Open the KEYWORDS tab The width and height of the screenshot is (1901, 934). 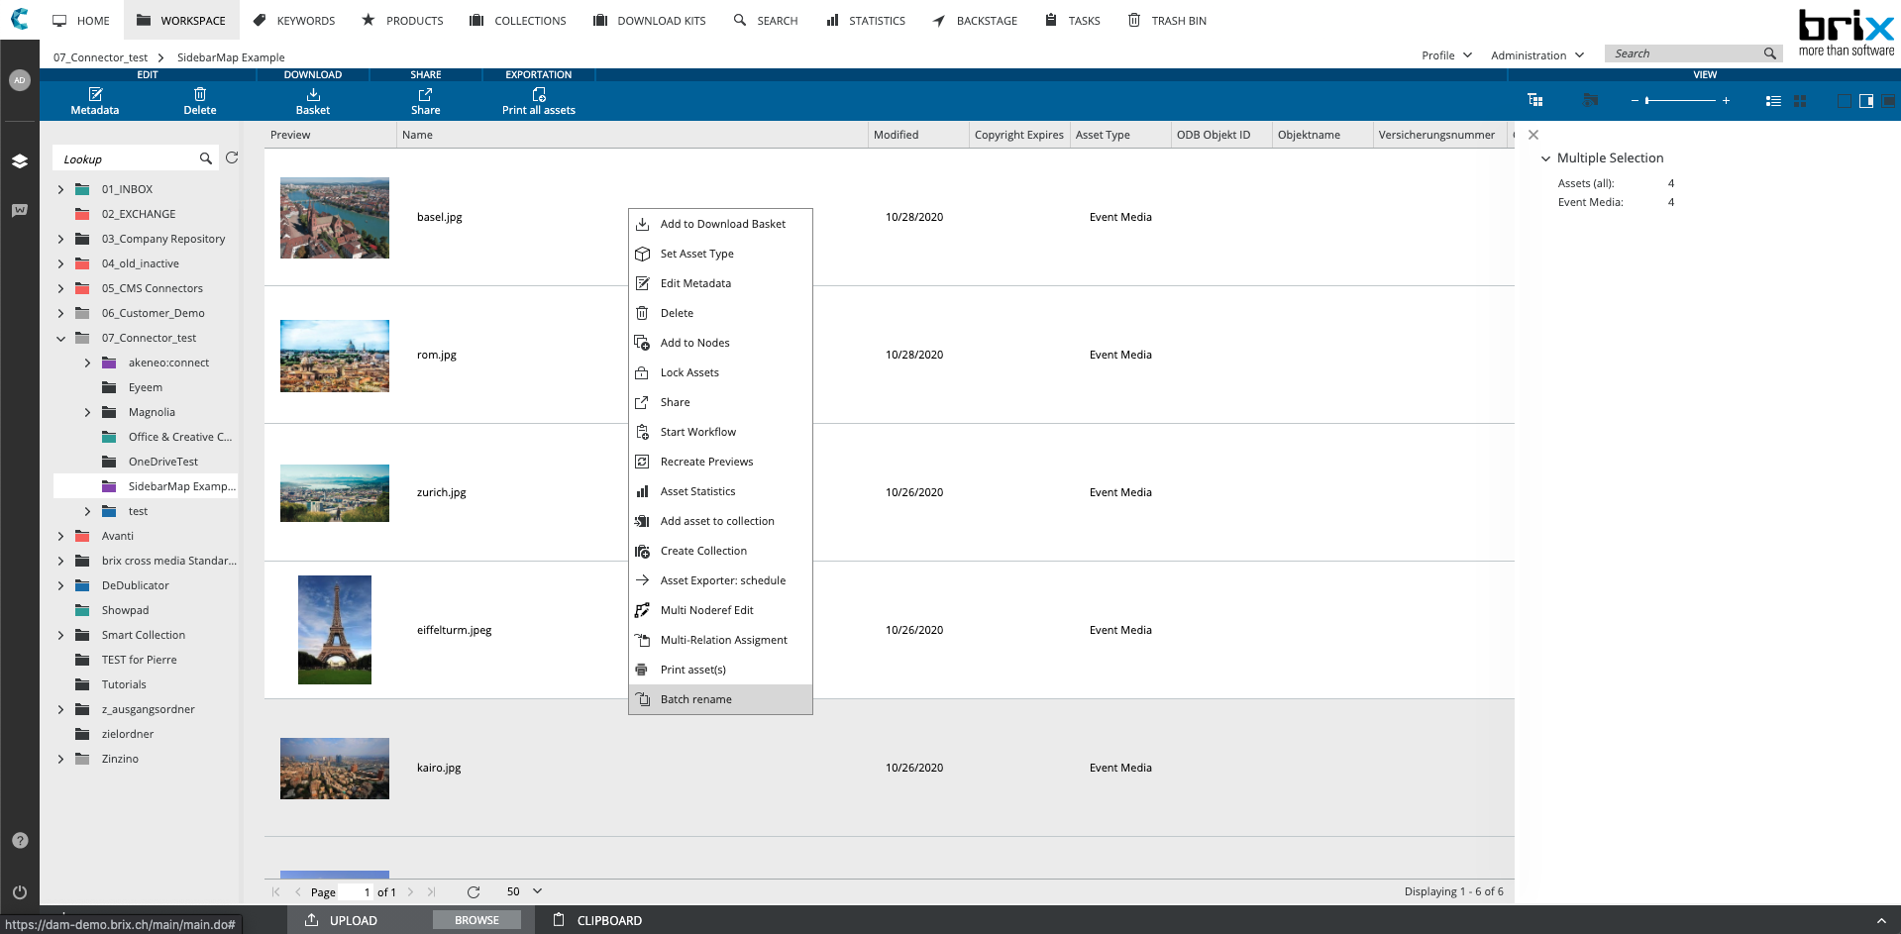click(x=294, y=20)
